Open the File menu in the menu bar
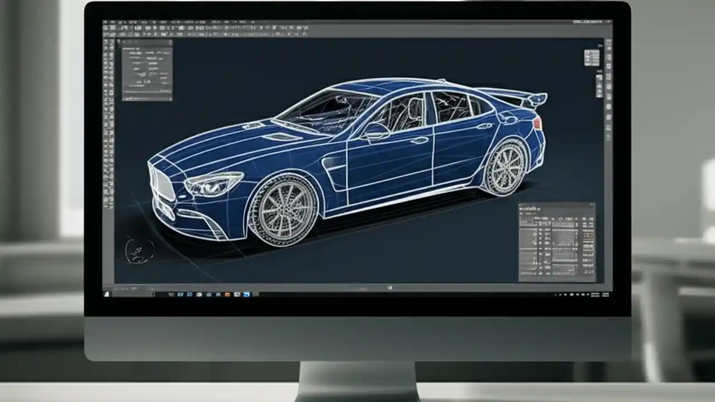Viewport: 715px width, 402px height. tap(106, 20)
